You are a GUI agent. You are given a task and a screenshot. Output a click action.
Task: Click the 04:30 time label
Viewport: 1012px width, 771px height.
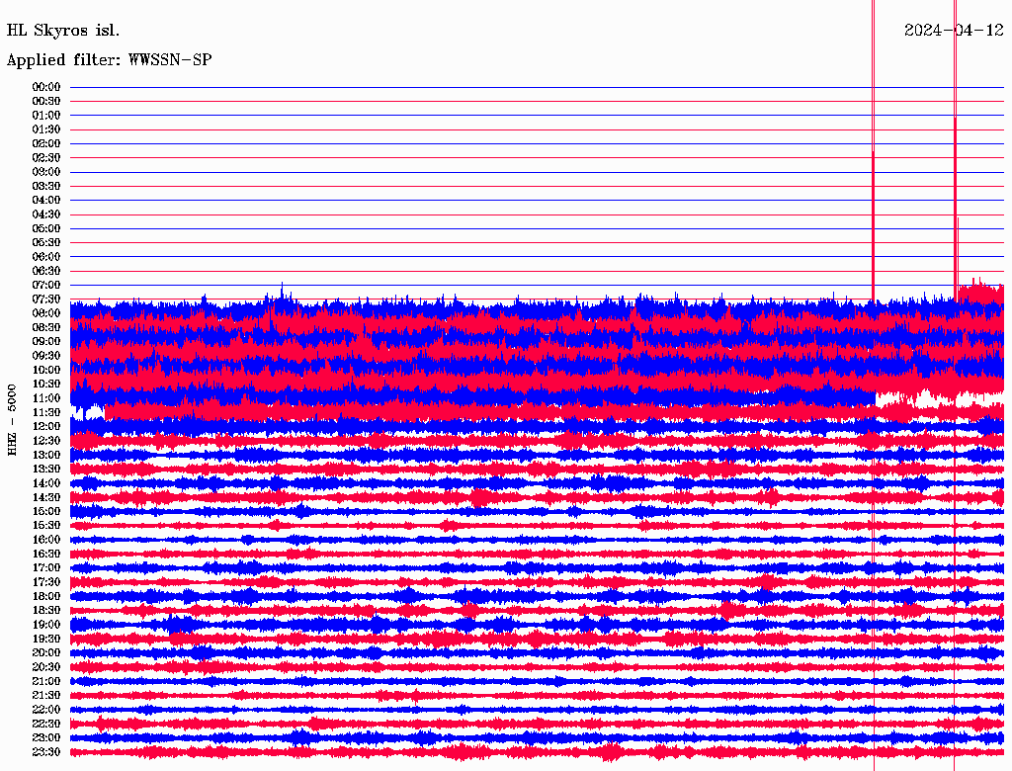(46, 214)
